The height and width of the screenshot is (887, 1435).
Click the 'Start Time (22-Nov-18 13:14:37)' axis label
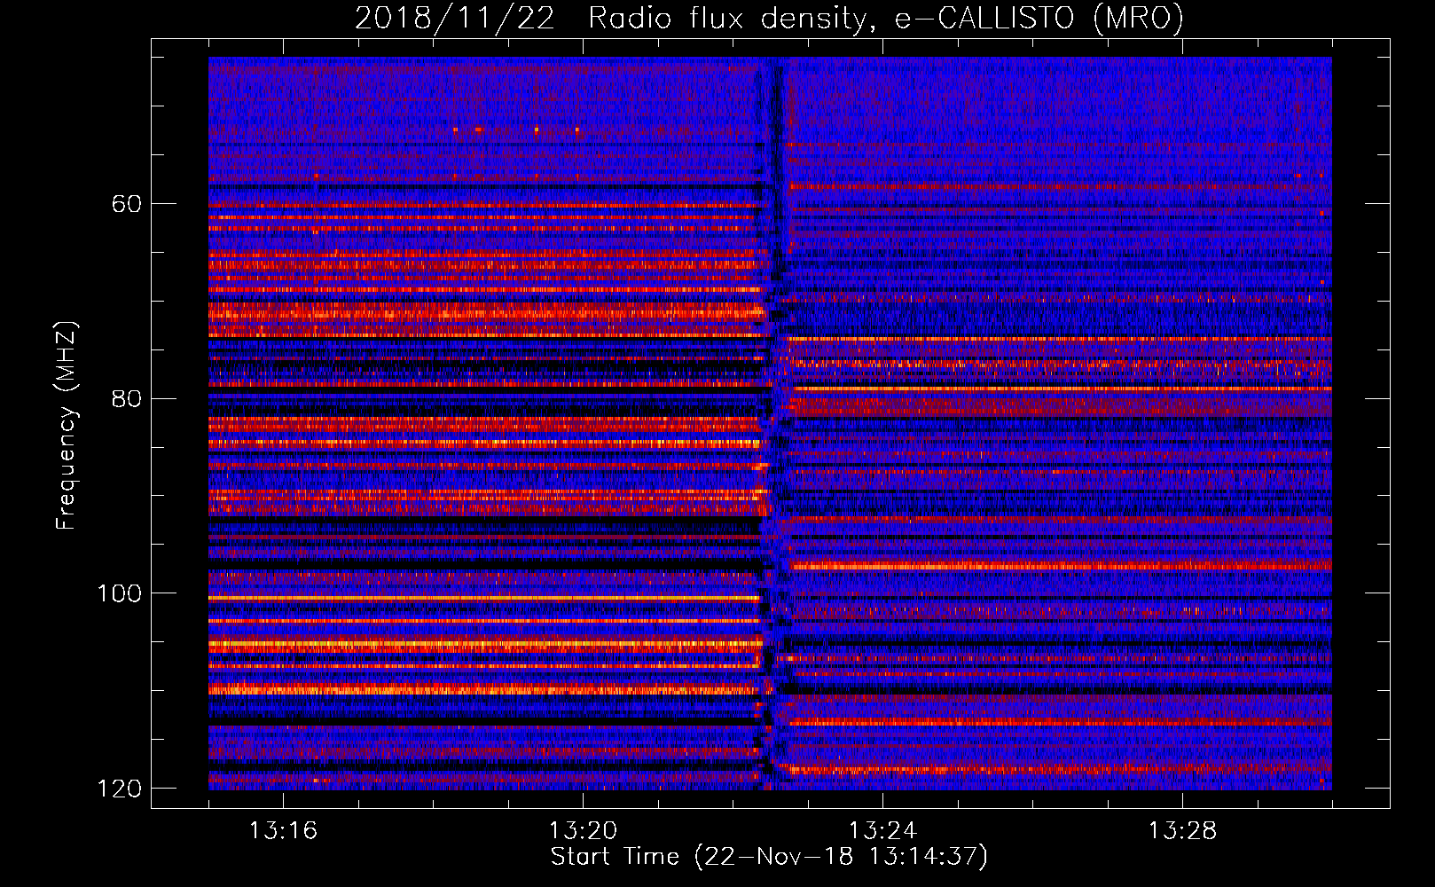click(769, 856)
